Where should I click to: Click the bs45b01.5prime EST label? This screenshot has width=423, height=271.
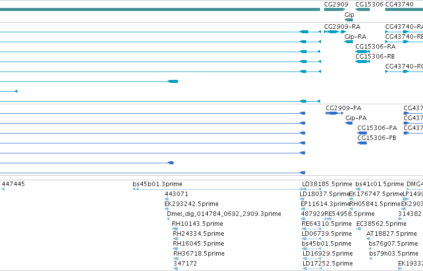tap(327, 244)
